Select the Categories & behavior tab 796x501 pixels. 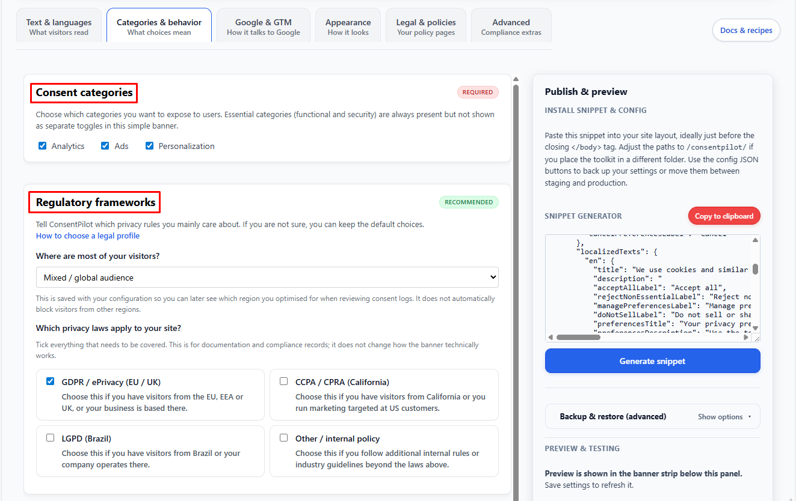(159, 25)
